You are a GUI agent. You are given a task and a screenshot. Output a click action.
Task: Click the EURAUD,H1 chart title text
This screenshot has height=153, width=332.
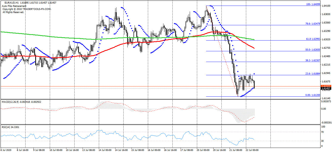[12, 3]
